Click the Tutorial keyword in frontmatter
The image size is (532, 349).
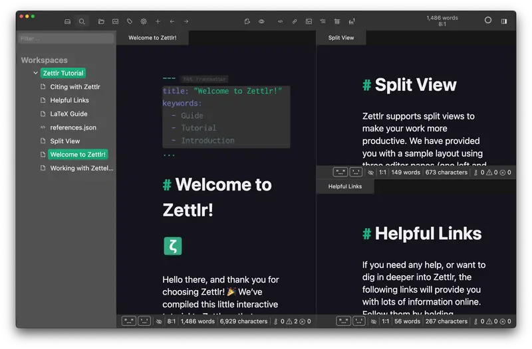coord(198,128)
